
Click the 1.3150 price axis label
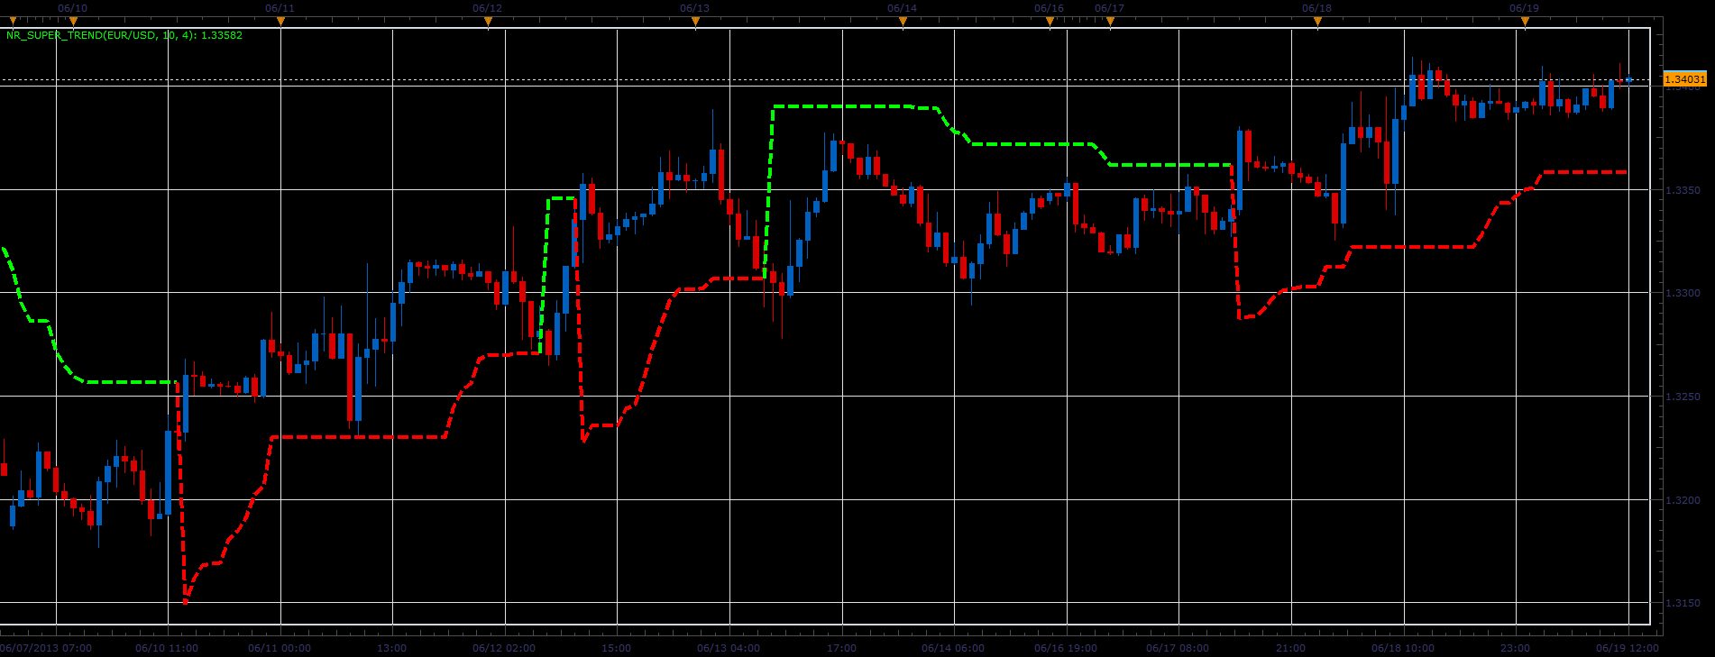(x=1683, y=603)
